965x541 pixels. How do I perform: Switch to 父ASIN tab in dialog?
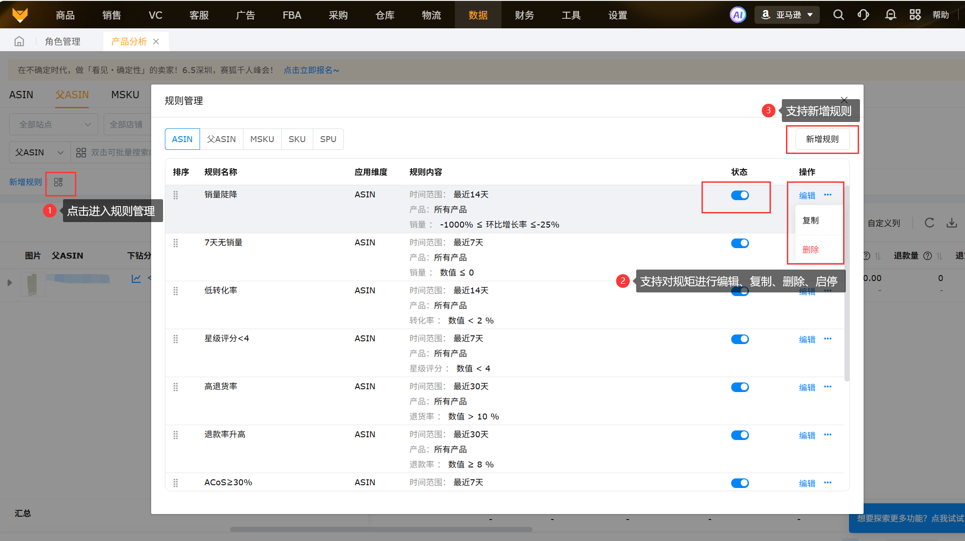click(221, 139)
